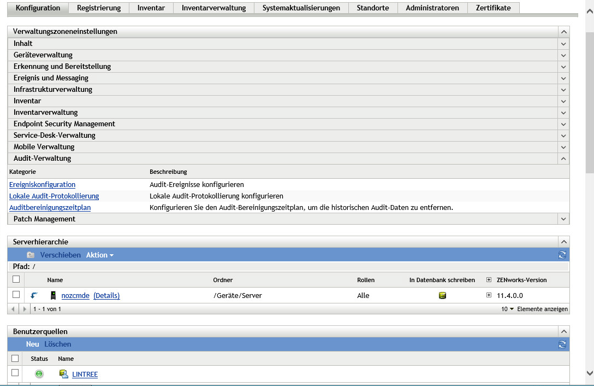Switch to the Registrierung tab

pyautogui.click(x=99, y=8)
